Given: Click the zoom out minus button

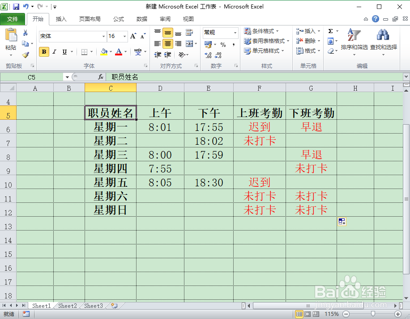Looking at the screenshot, I should coord(346,314).
